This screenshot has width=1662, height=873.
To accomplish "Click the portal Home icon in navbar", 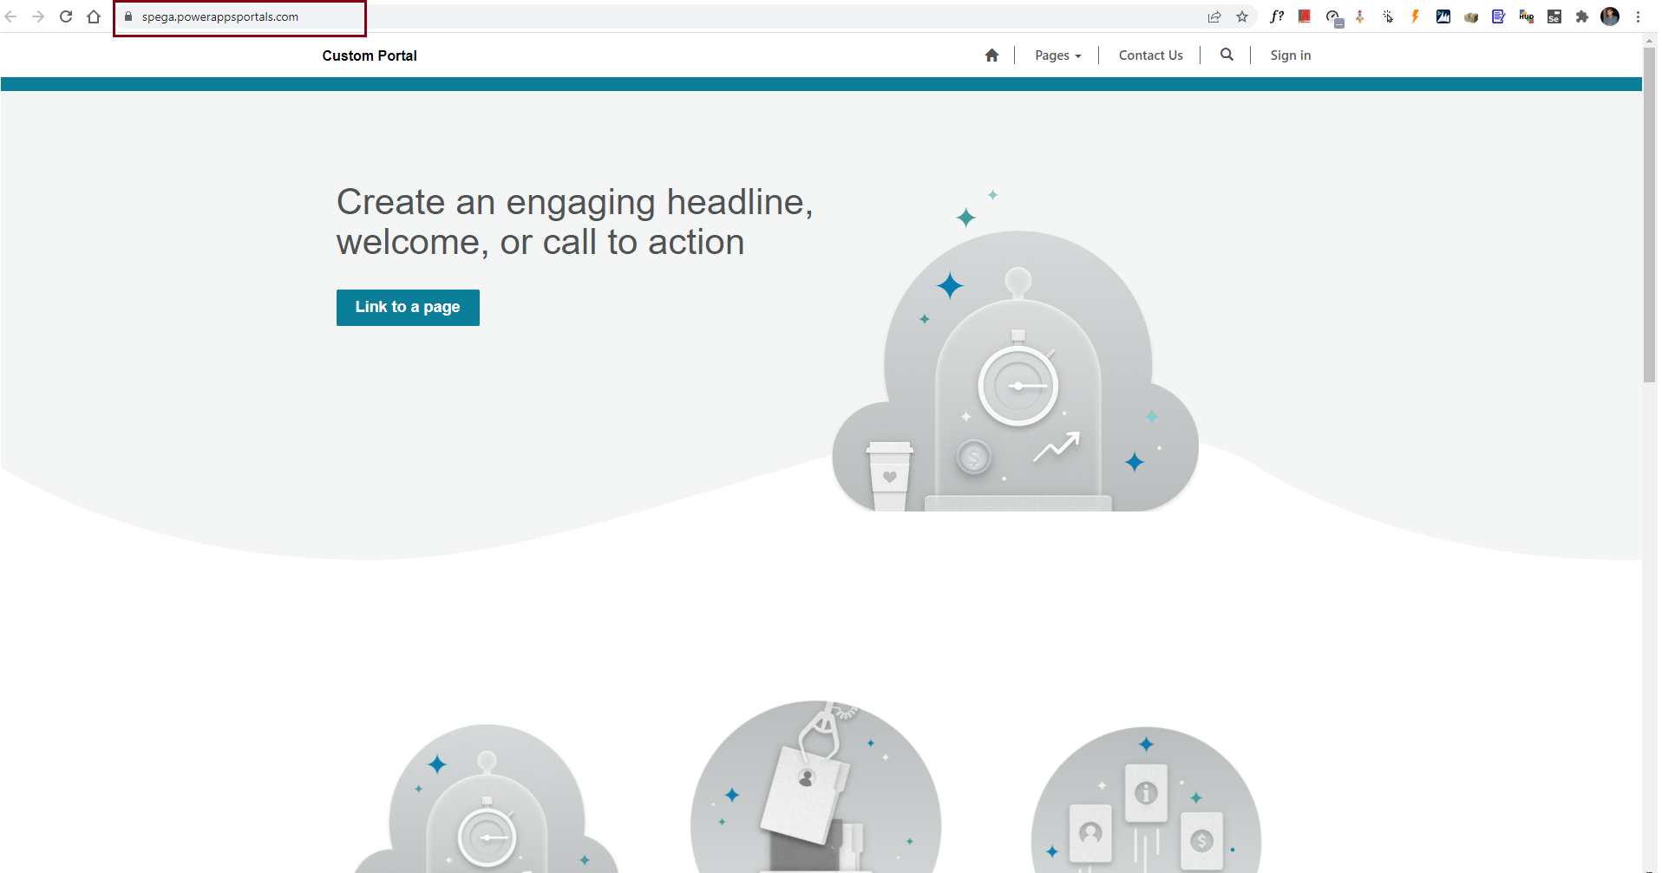I will (991, 55).
